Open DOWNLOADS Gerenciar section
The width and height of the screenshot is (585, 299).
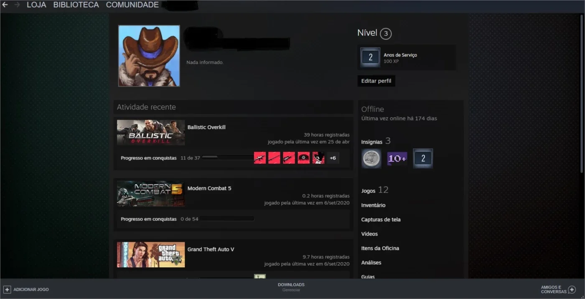coord(291,287)
